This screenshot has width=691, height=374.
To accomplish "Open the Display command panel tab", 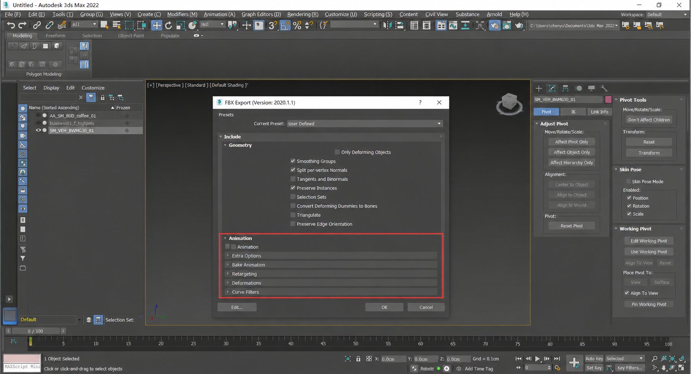I will coord(591,88).
